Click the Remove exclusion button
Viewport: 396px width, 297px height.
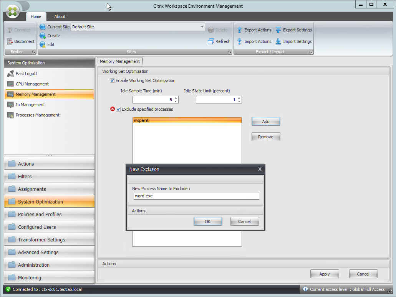[266, 137]
